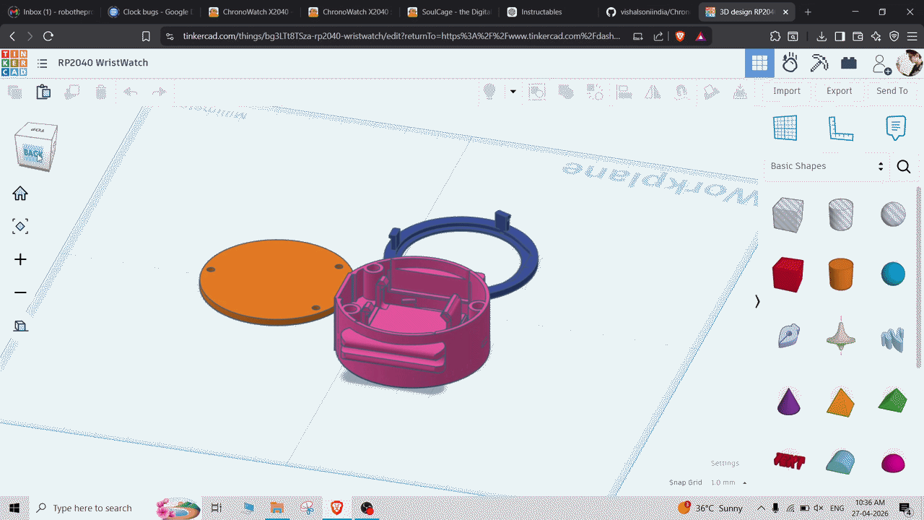Click the Copy tool icon
The width and height of the screenshot is (924, 520).
click(14, 92)
